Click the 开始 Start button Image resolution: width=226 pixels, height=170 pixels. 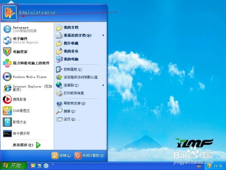(14, 165)
